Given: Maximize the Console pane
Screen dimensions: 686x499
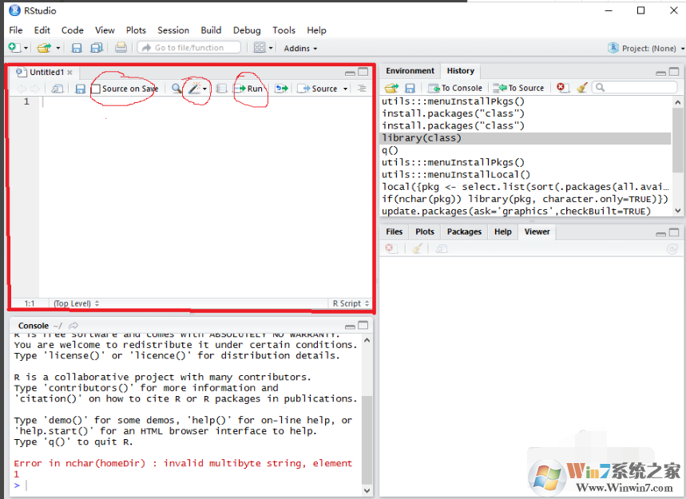Looking at the screenshot, I should point(363,326).
